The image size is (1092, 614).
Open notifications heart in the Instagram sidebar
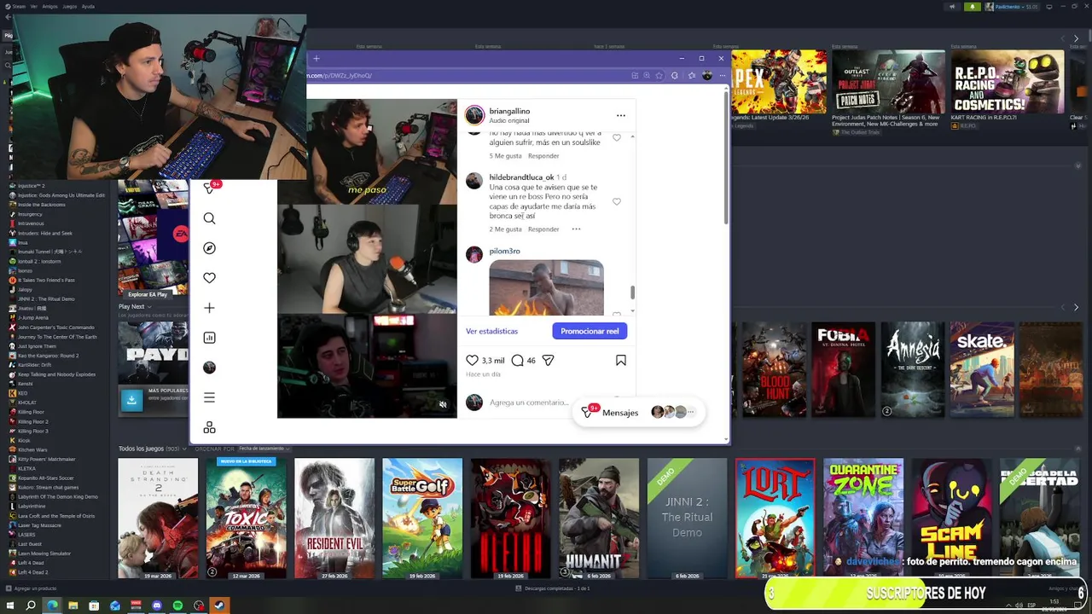point(209,278)
